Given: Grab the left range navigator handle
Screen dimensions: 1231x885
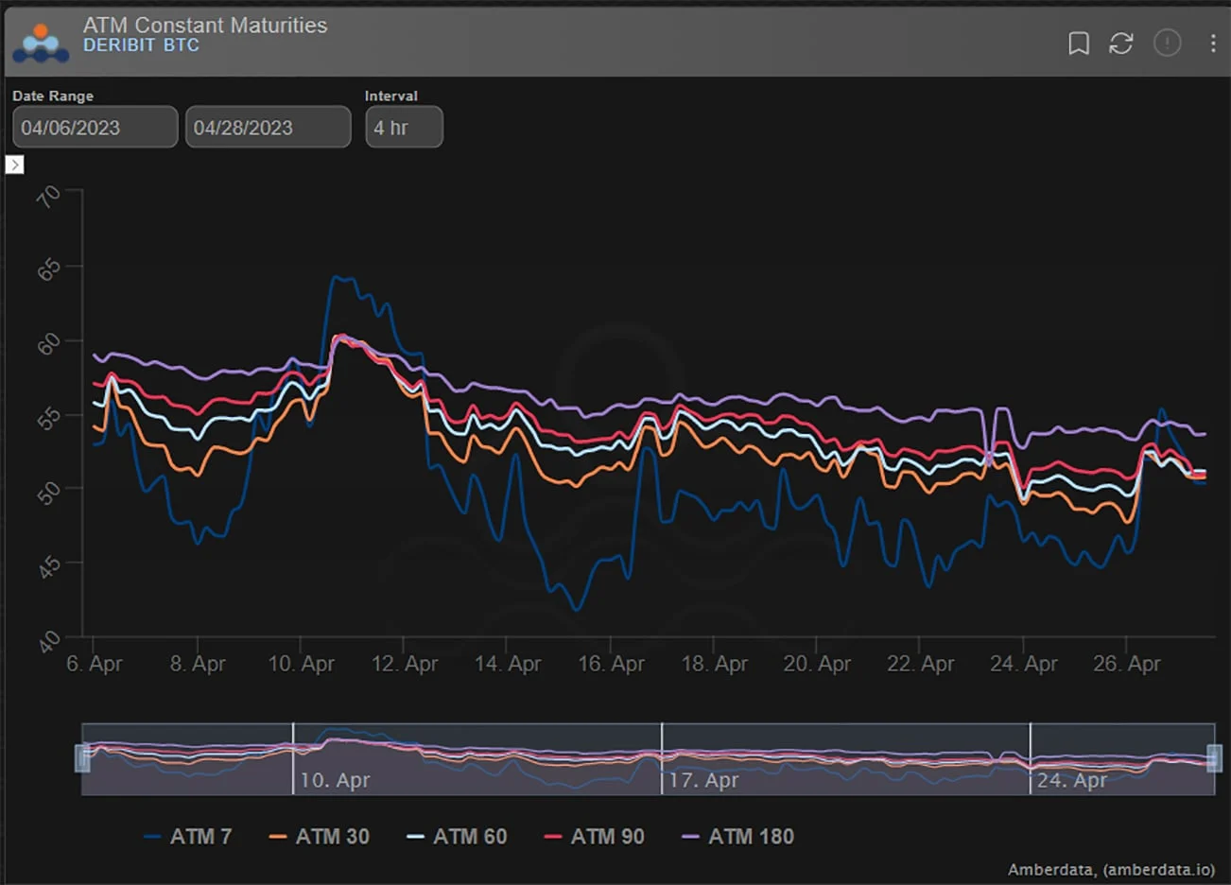Looking at the screenshot, I should pyautogui.click(x=82, y=758).
